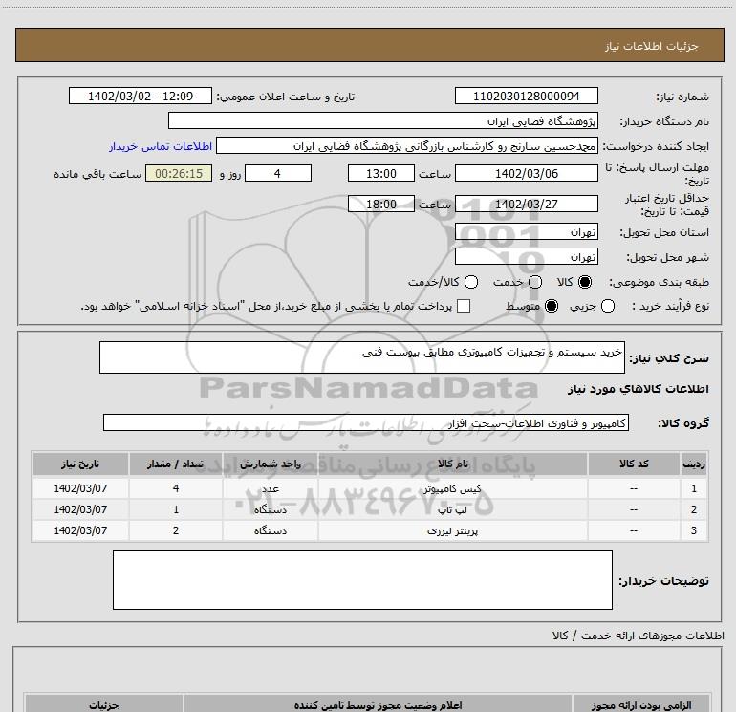The image size is (736, 712).
Task: Click the لپ تاپ item name
Action: tap(452, 509)
